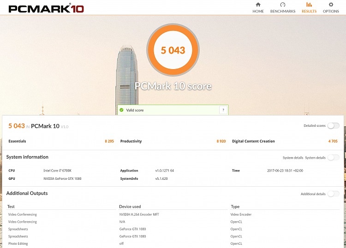The image size is (346, 248).
Task: Click the orange 5 043 score circle
Action: 173,50
